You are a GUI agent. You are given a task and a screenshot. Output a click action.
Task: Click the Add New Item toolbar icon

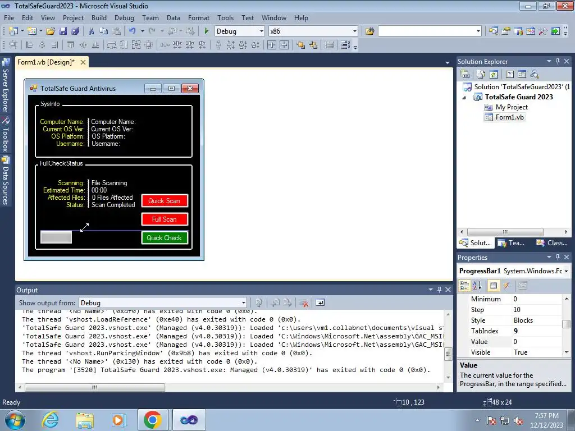[32, 31]
